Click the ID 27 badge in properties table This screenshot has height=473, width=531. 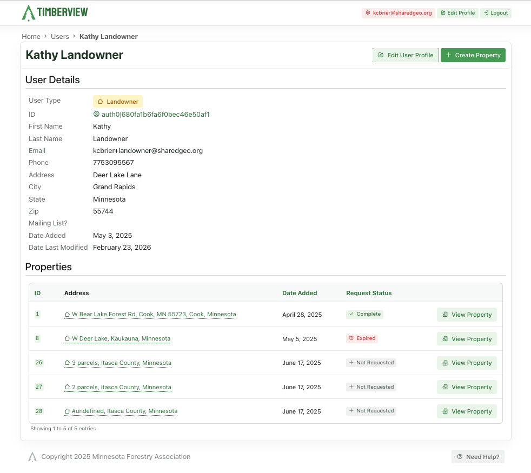pyautogui.click(x=39, y=387)
